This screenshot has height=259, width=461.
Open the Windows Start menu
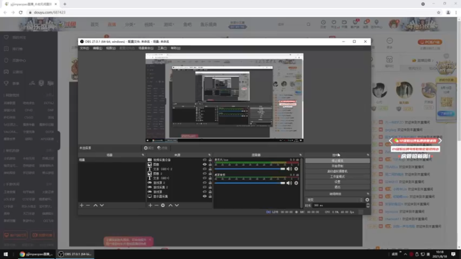point(6,254)
